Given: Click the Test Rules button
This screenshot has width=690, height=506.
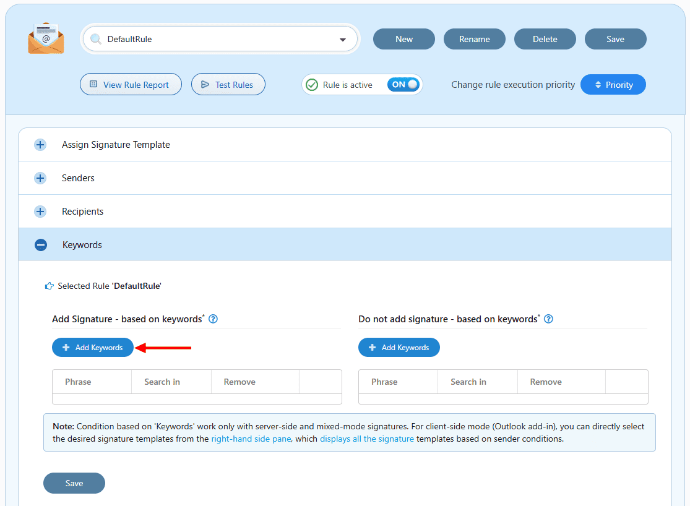Looking at the screenshot, I should [x=228, y=85].
